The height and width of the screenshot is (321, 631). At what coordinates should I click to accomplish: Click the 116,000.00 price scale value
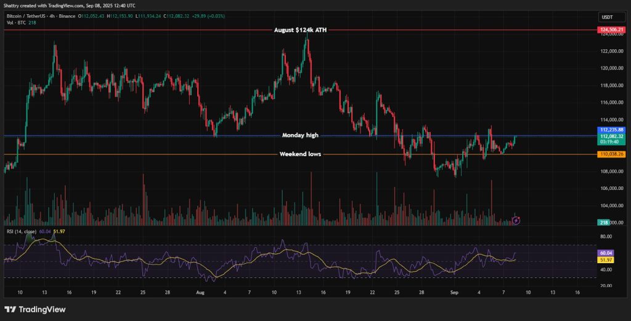[611, 103]
